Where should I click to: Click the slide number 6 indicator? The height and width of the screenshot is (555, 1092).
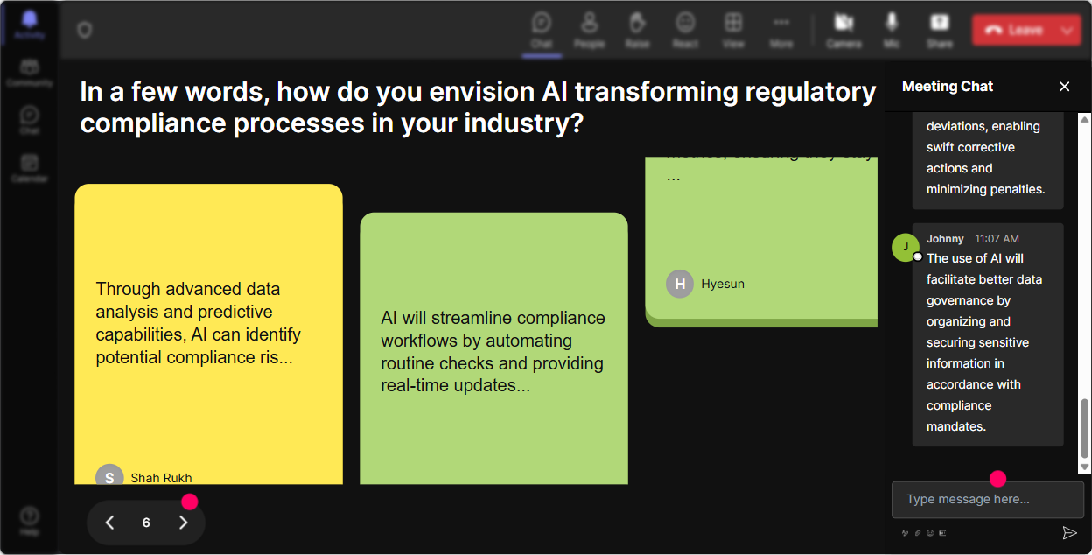[146, 523]
